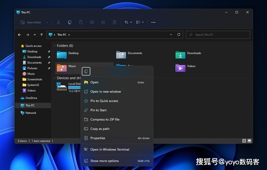The height and width of the screenshot is (170, 267).
Task: Choose Pin to Start
Action: coord(117,110)
